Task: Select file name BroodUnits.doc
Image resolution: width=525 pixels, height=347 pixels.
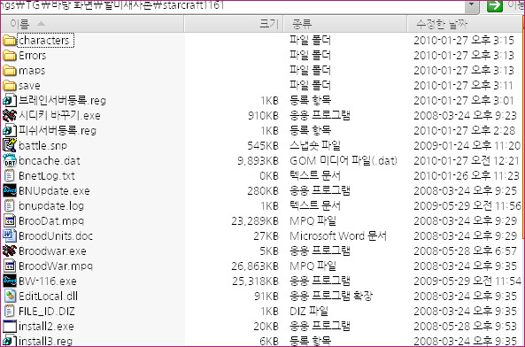Action: pyautogui.click(x=56, y=235)
